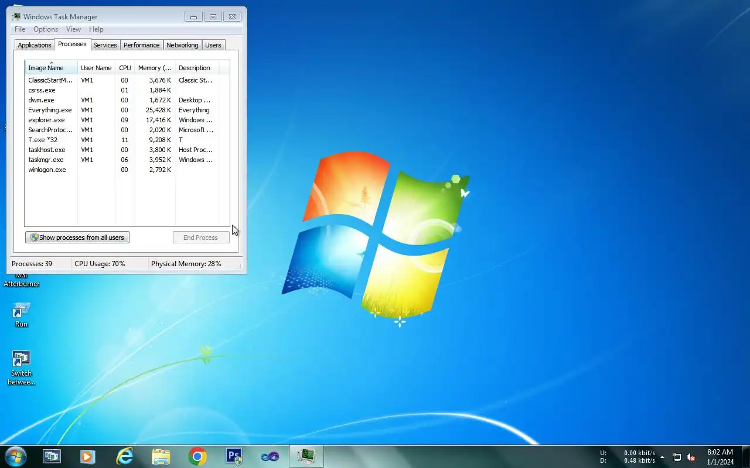Screen dimensions: 750x468
Task: Sort by the CPU column header
Action: point(125,68)
